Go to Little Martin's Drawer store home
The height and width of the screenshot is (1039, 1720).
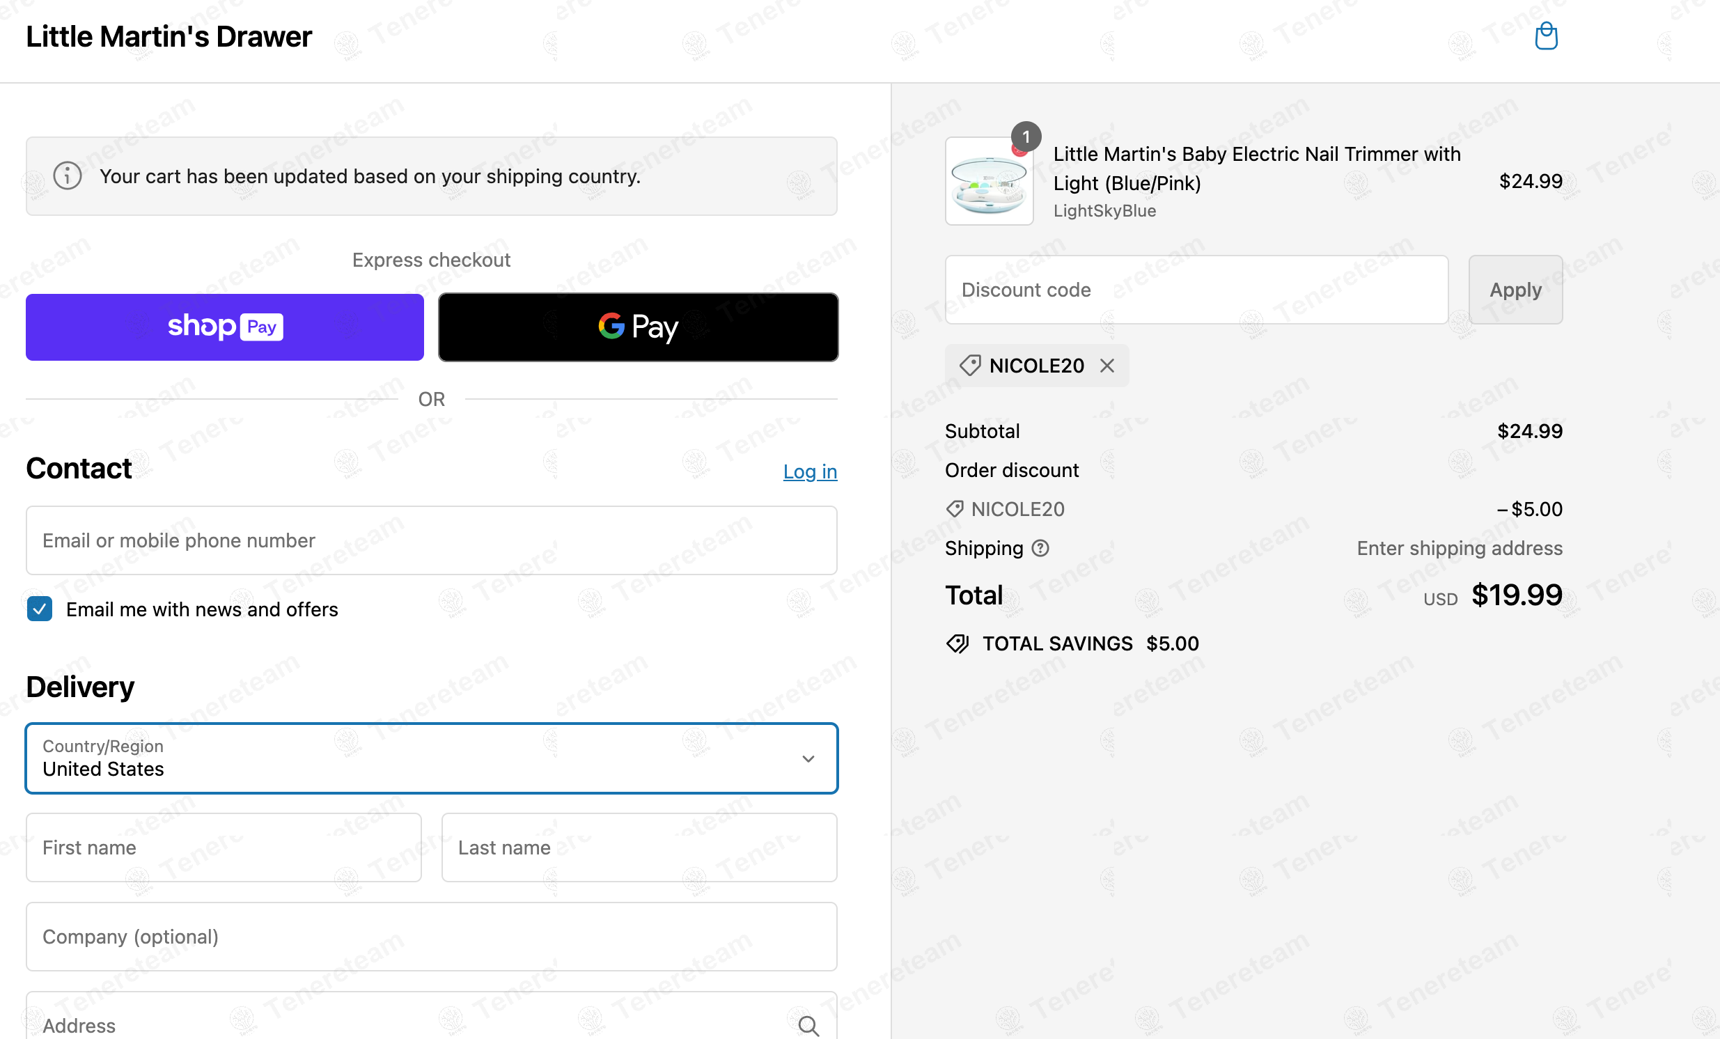pyautogui.click(x=169, y=36)
